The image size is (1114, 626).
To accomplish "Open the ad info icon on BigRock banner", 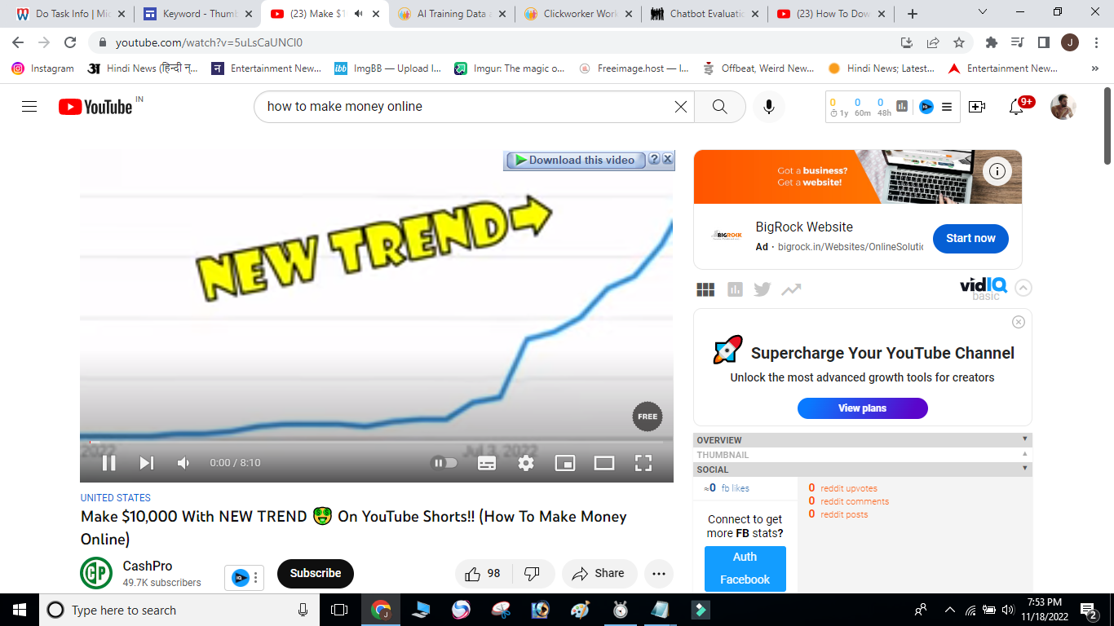I will [x=997, y=171].
